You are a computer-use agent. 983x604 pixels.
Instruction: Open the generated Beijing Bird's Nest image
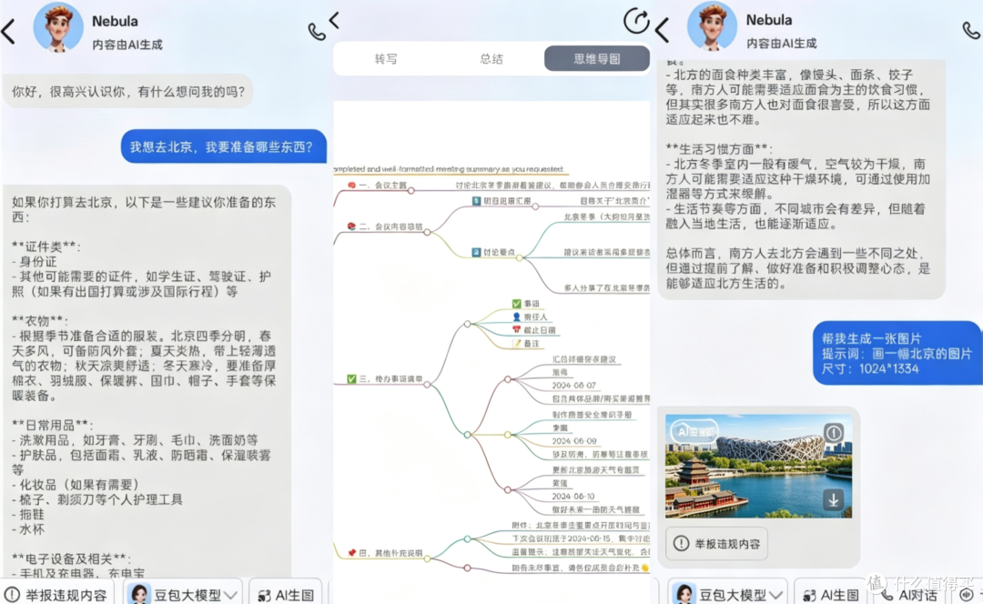(758, 466)
